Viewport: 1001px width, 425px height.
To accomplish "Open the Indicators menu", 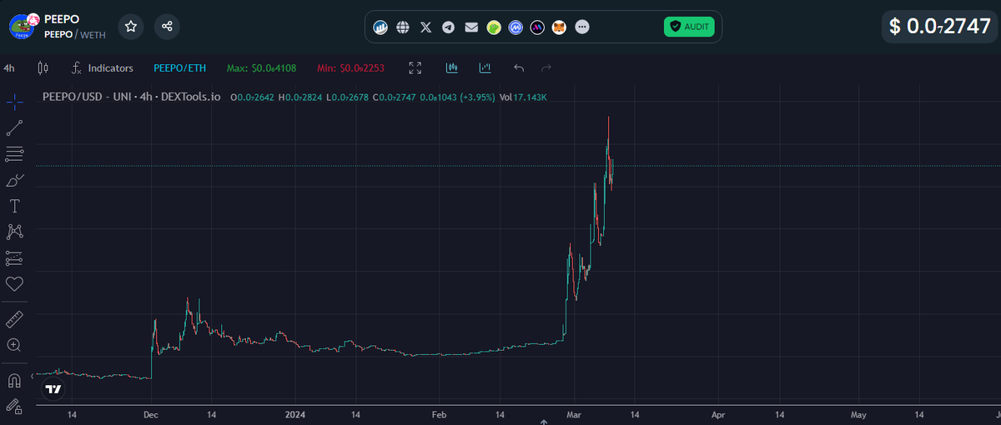I will (x=102, y=68).
